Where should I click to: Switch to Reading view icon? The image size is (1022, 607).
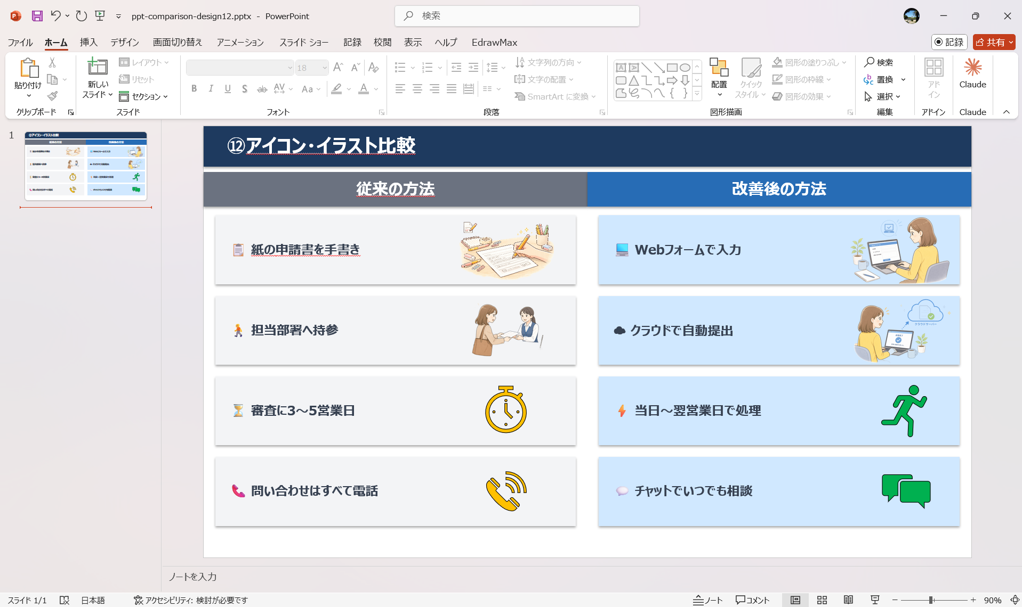point(848,600)
